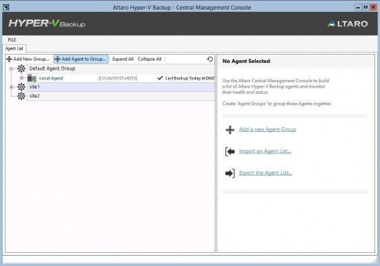Click the site2 gear icon
The width and height of the screenshot is (380, 266).
coord(21,96)
